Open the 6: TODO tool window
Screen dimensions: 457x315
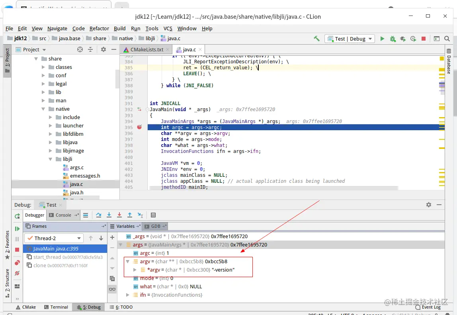[x=121, y=307]
